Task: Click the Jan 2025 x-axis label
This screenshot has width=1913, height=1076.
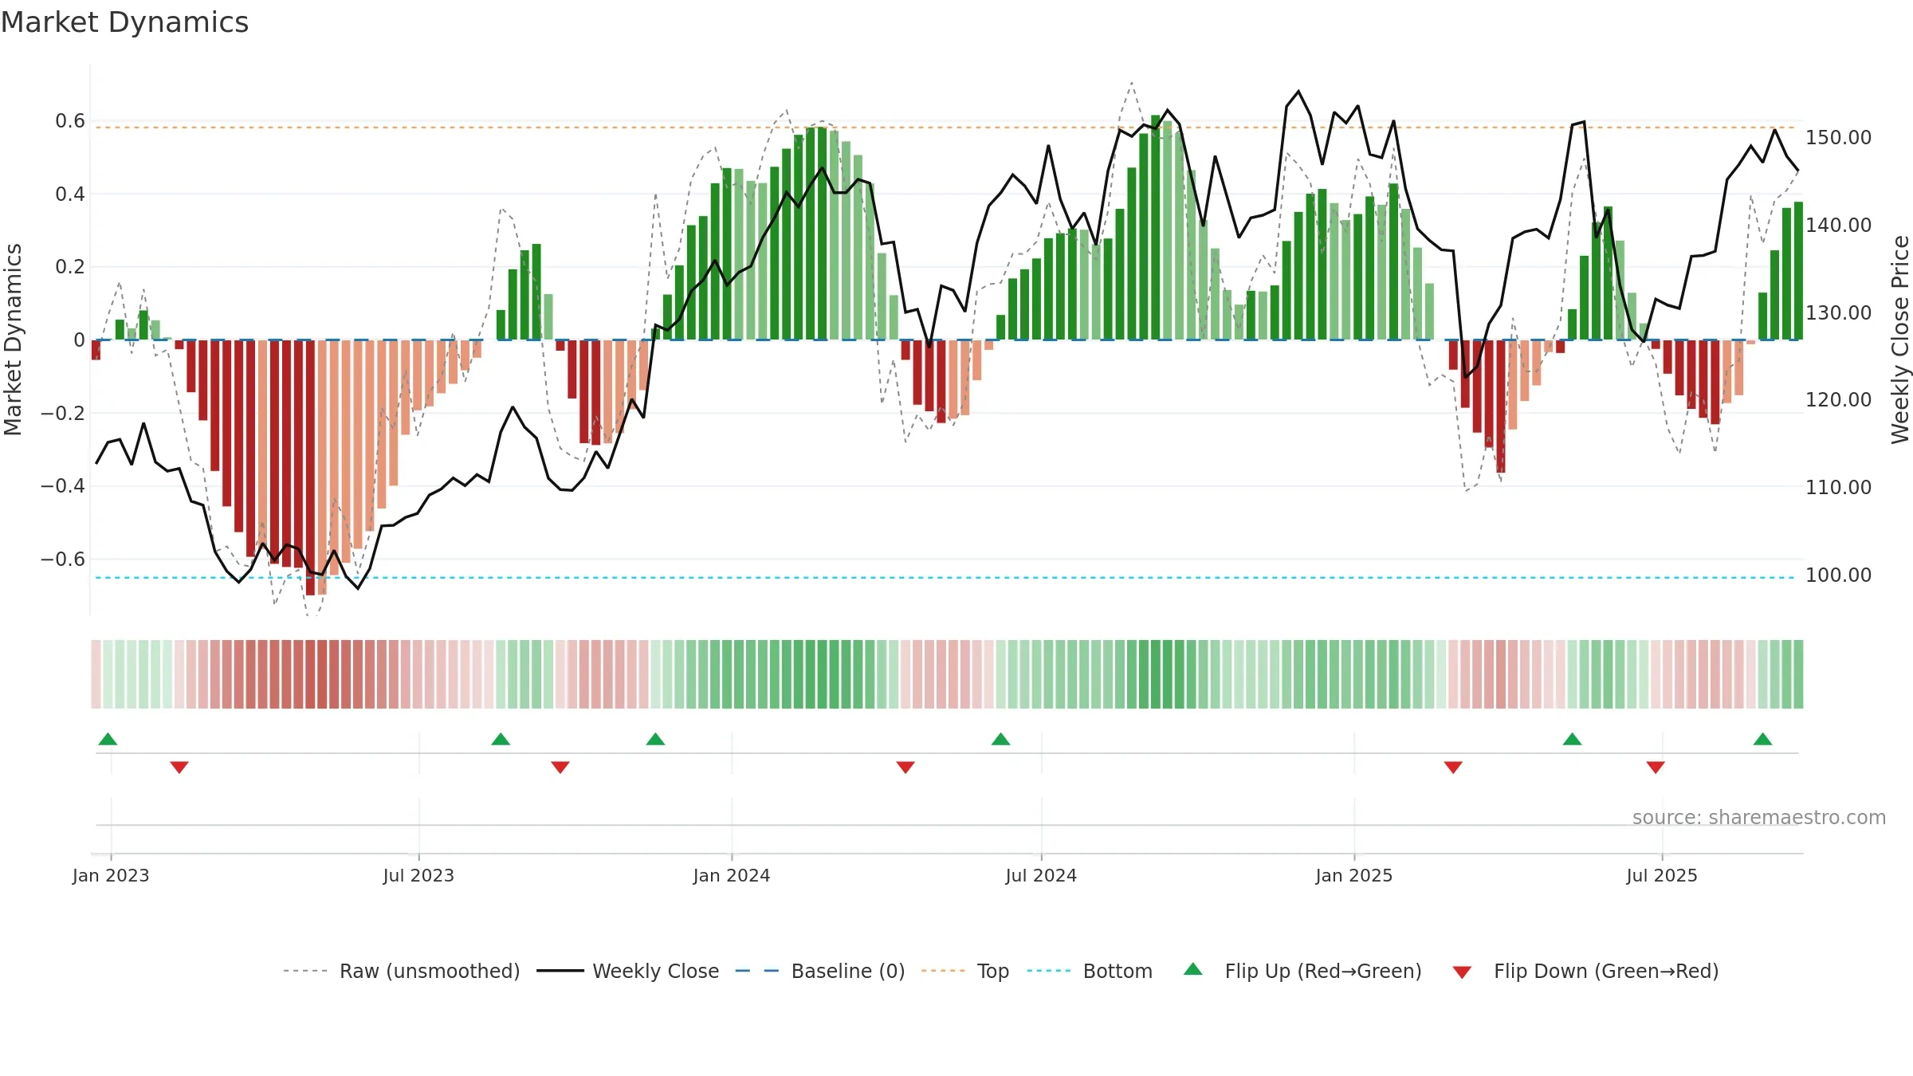Action: pyautogui.click(x=1354, y=875)
